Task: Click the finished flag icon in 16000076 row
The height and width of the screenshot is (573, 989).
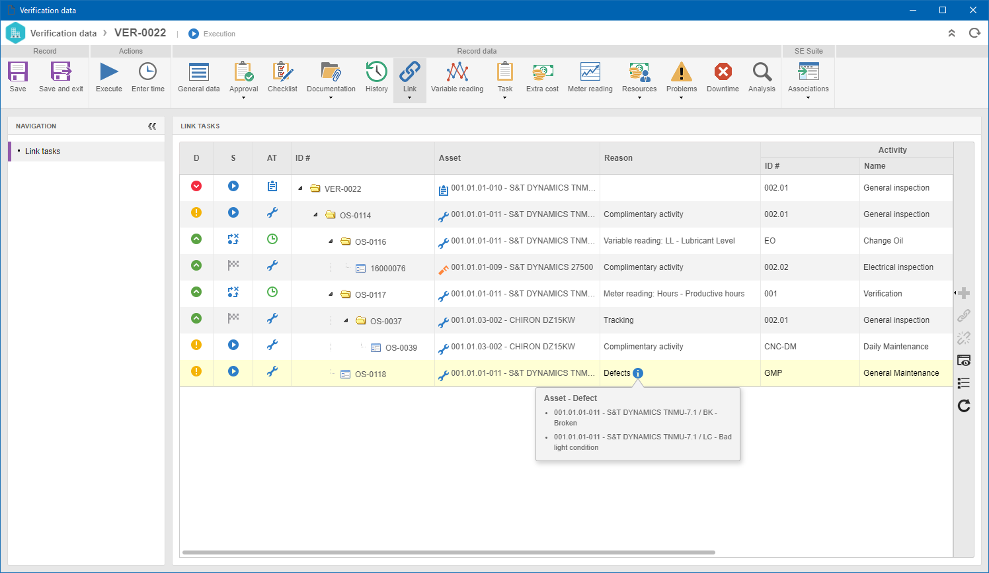Action: (233, 265)
